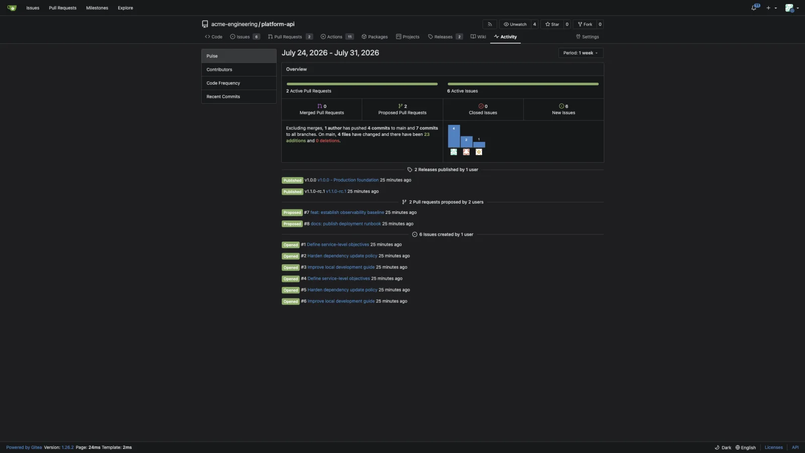Click the tallest commit bar labeled 4
Image resolution: width=805 pixels, height=453 pixels.
pyautogui.click(x=454, y=136)
